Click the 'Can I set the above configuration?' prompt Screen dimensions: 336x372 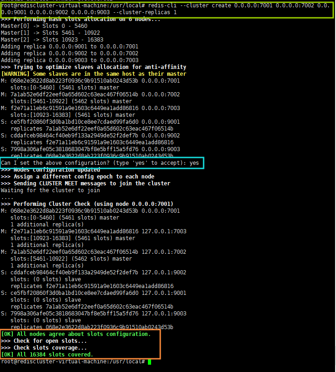(100, 163)
